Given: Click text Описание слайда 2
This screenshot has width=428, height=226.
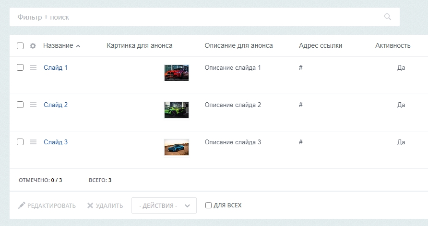Looking at the screenshot, I should coord(233,105).
